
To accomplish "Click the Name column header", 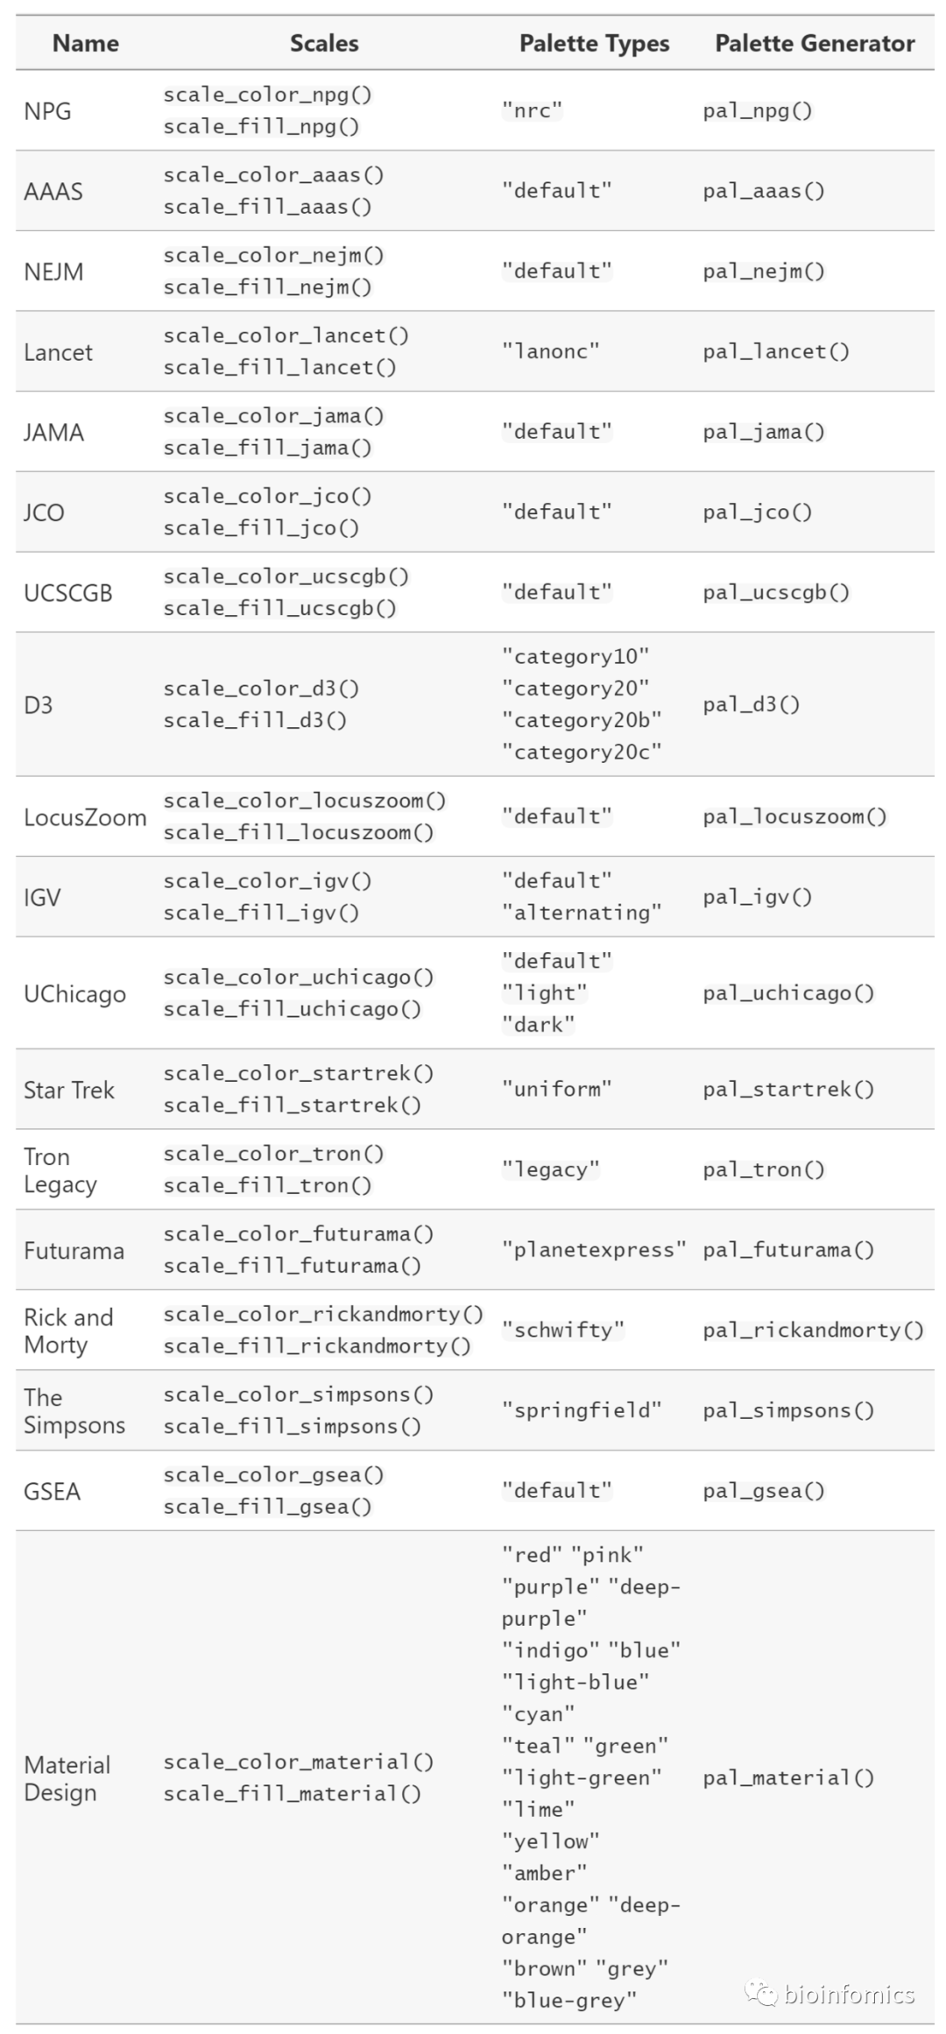I will pyautogui.click(x=86, y=43).
